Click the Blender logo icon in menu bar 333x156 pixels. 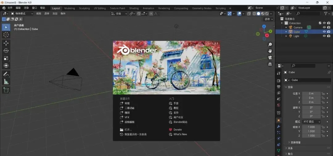pyautogui.click(x=4, y=8)
